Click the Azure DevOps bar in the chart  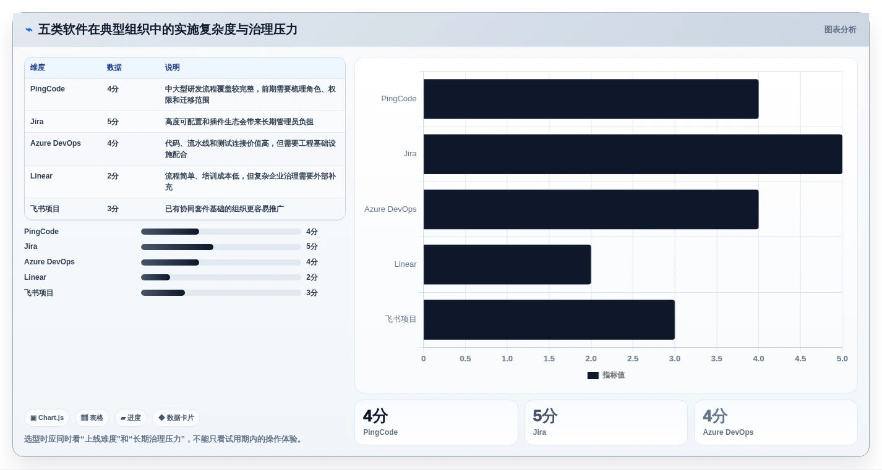[591, 209]
